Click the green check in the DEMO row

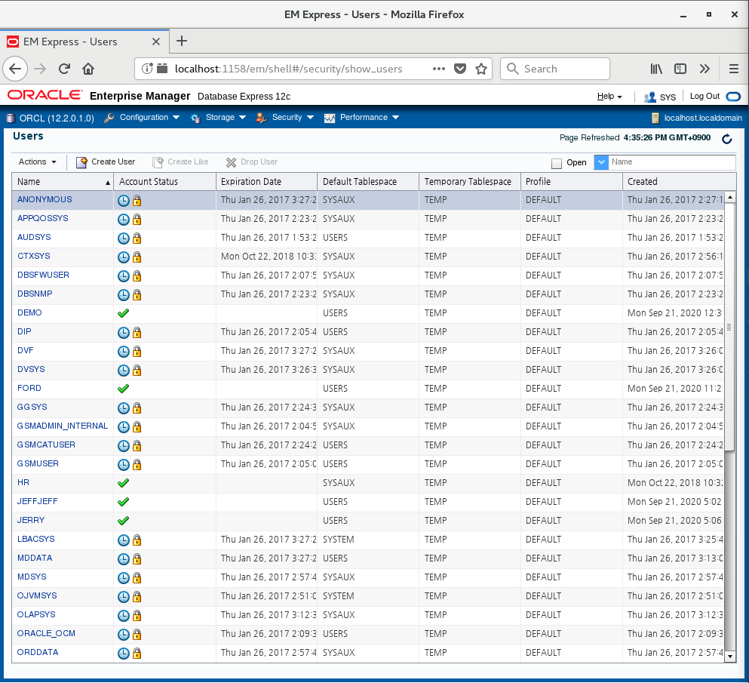[x=123, y=313]
